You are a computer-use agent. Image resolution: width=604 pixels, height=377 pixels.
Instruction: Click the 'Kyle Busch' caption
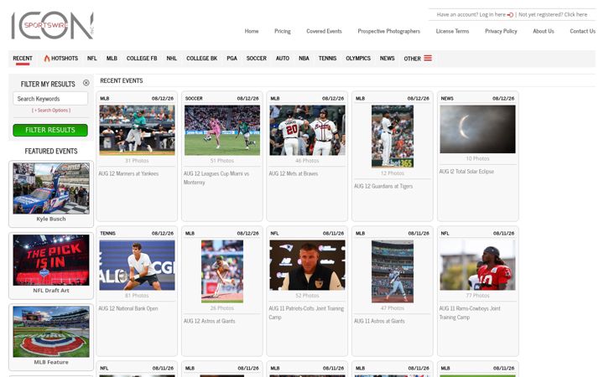51,219
